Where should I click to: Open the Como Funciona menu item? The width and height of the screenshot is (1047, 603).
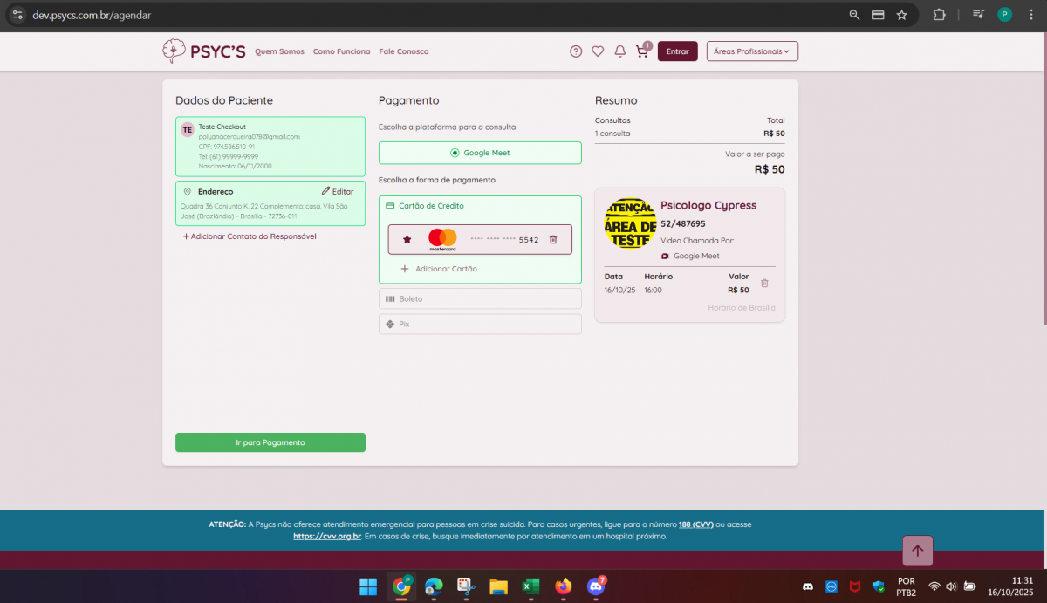pyautogui.click(x=341, y=51)
